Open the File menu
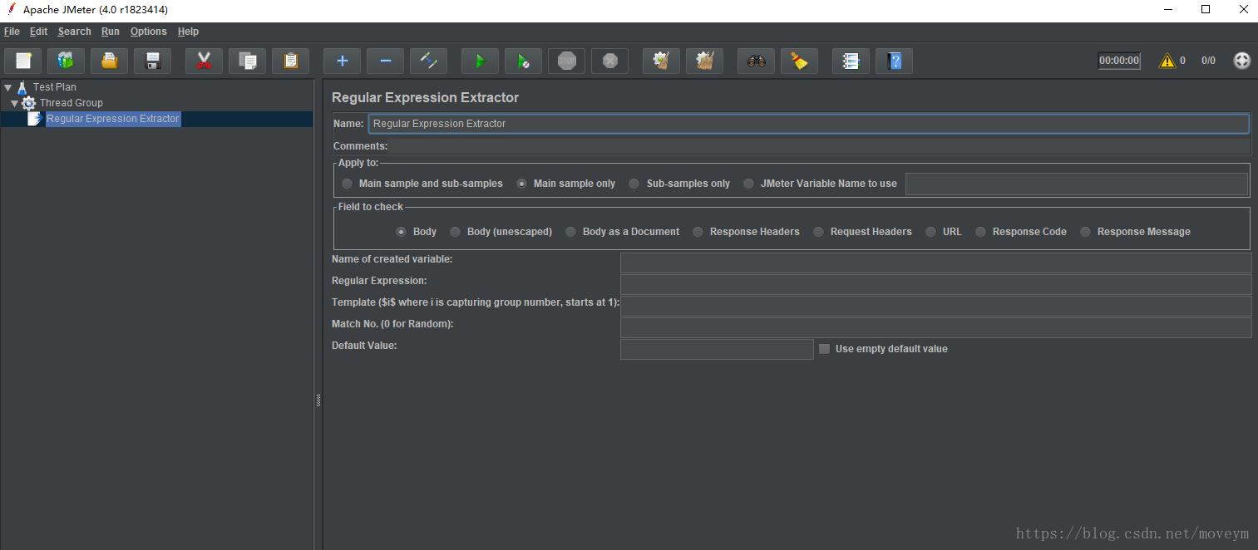The image size is (1258, 550). [x=12, y=32]
